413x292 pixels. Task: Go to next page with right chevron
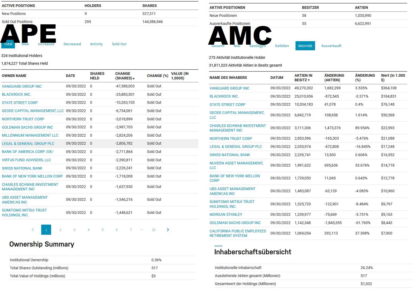[168, 230]
